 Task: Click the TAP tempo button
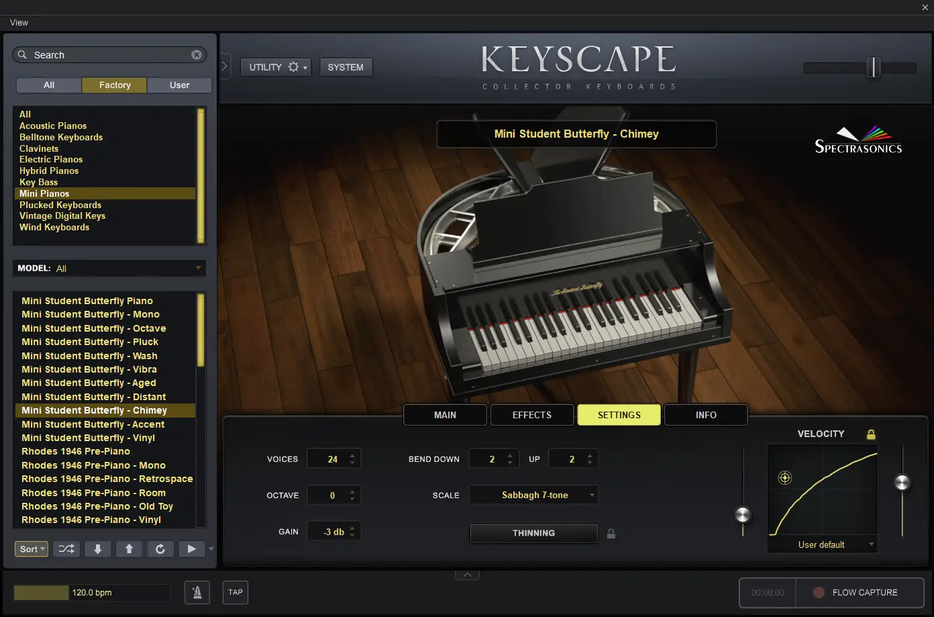[x=235, y=592]
